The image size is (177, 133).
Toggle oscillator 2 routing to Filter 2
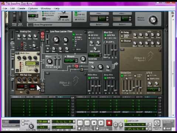[x=42, y=88]
